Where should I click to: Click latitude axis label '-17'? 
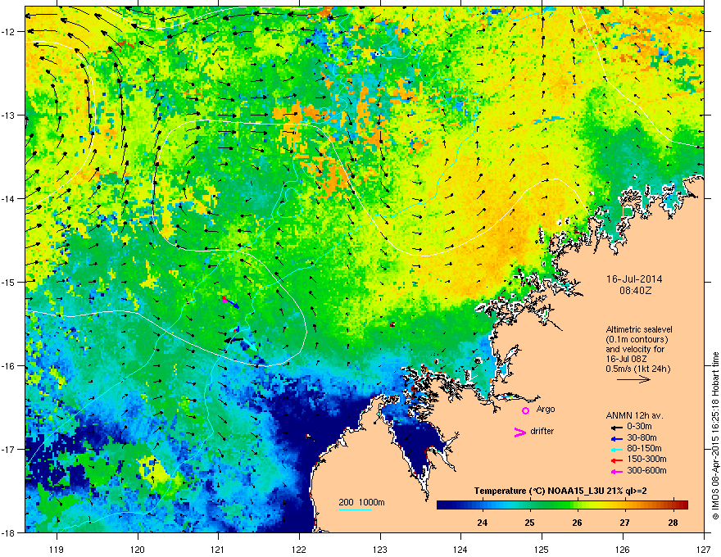click(x=8, y=449)
